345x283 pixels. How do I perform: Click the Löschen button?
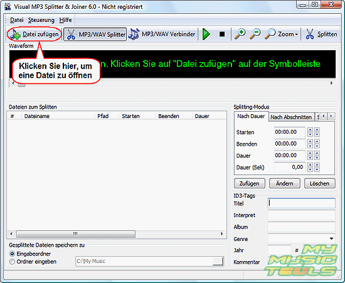coord(320,183)
